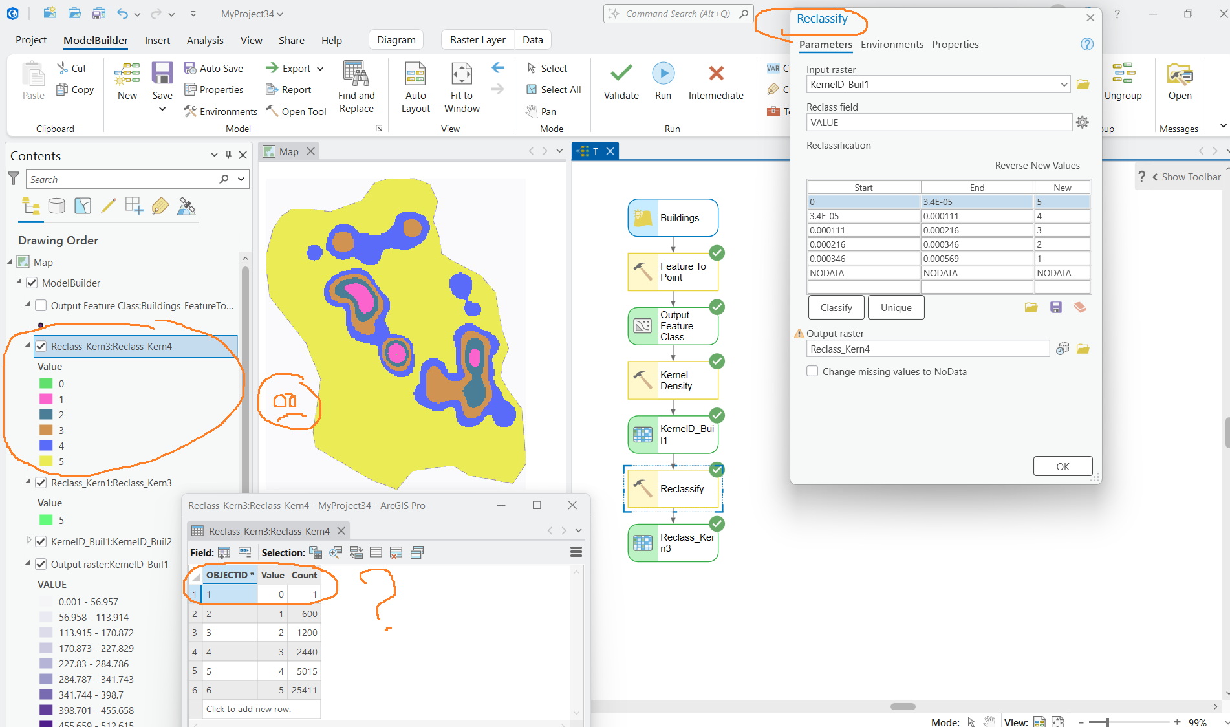Activate the Select mode tool
Screen dimensions: 1230x727
pos(547,68)
